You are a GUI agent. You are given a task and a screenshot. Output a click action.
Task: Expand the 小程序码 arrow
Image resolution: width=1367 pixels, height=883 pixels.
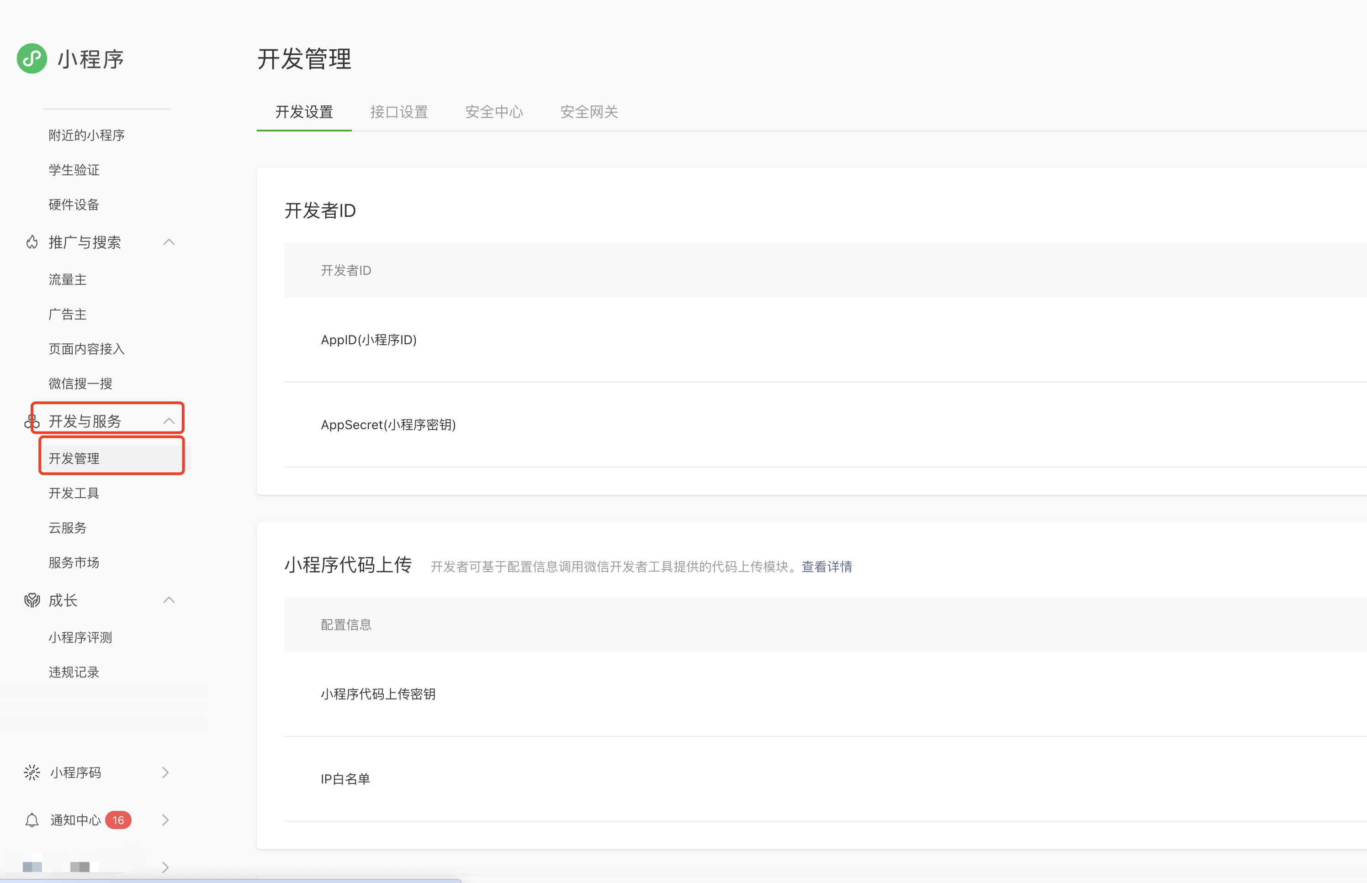(x=165, y=773)
